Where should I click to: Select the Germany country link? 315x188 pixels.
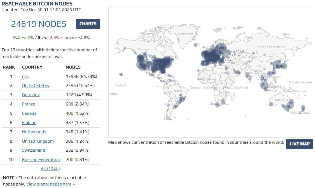(x=31, y=95)
